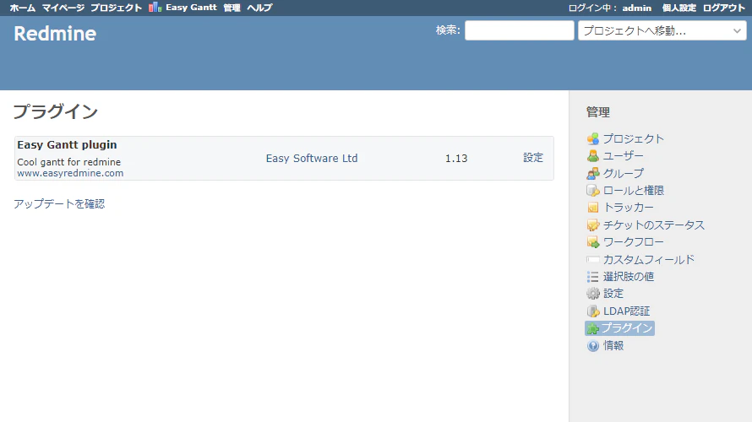Click the ワークフロー sidebar icon

(x=593, y=242)
